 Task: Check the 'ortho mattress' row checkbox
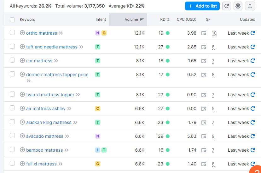[x=12, y=32]
